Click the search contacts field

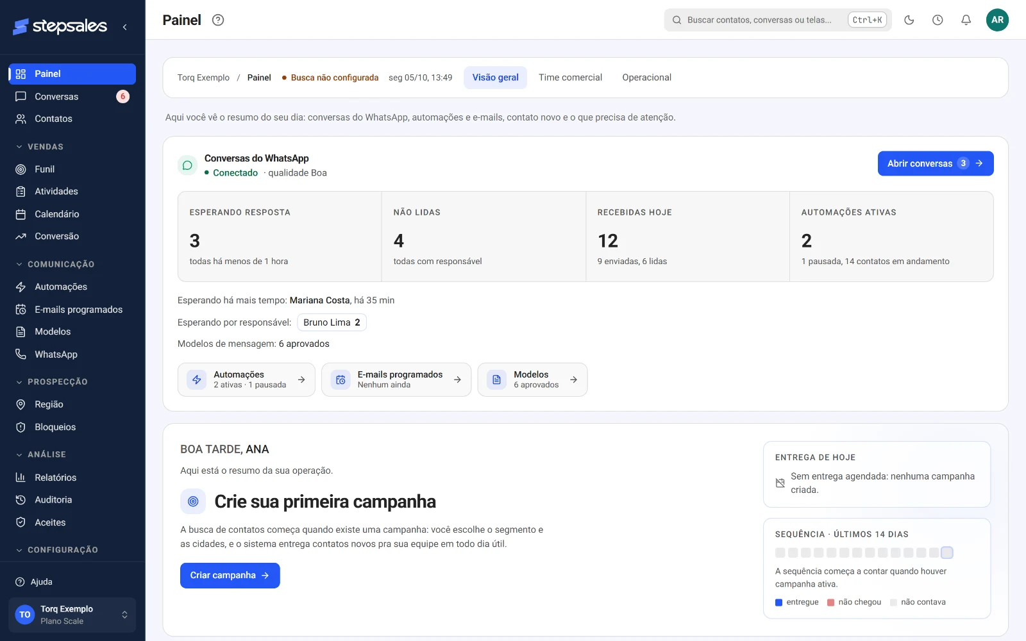point(778,20)
